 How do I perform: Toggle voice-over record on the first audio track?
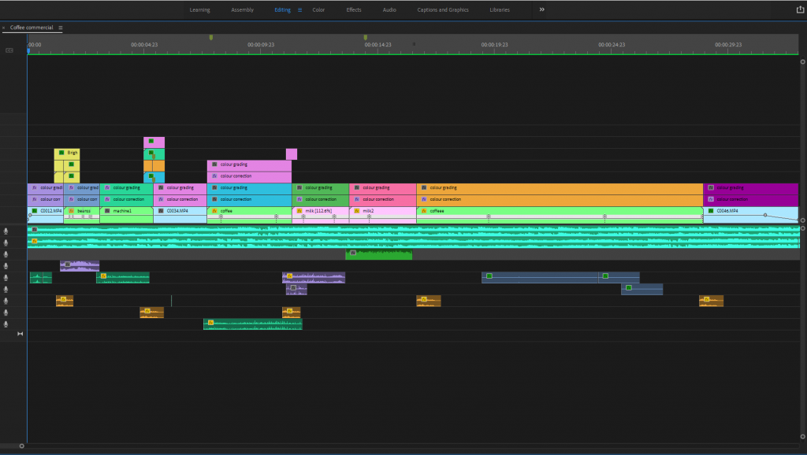coord(7,231)
